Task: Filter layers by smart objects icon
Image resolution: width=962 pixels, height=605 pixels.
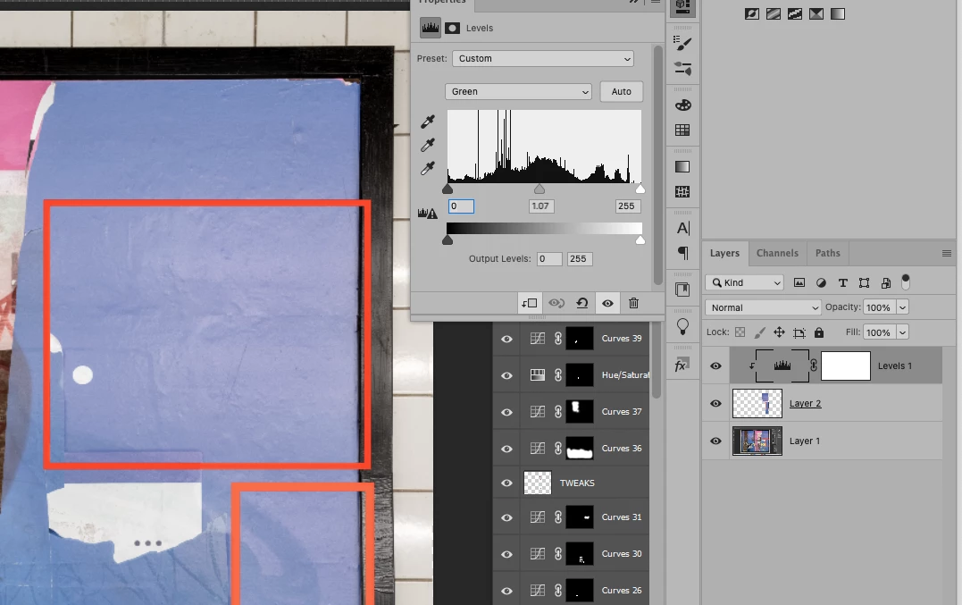Action: [885, 283]
